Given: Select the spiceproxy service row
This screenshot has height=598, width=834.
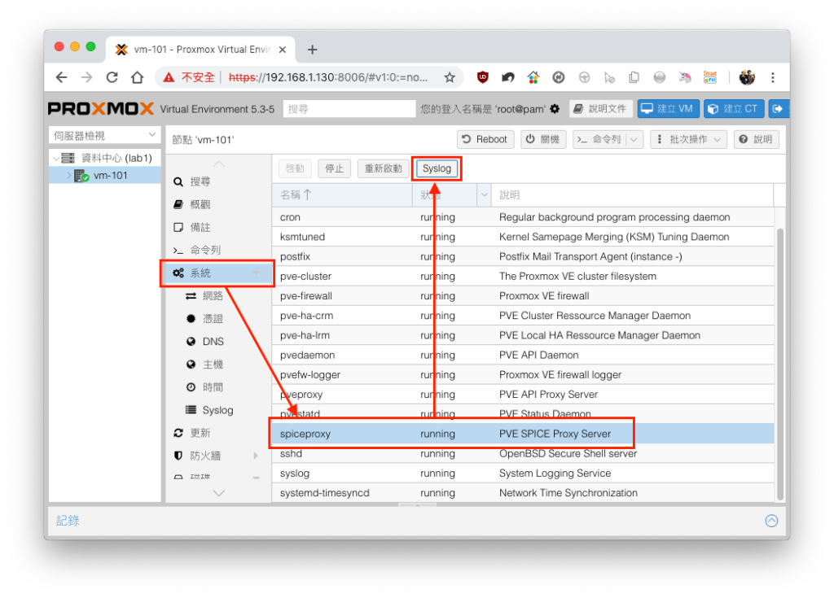Looking at the screenshot, I should click(524, 434).
